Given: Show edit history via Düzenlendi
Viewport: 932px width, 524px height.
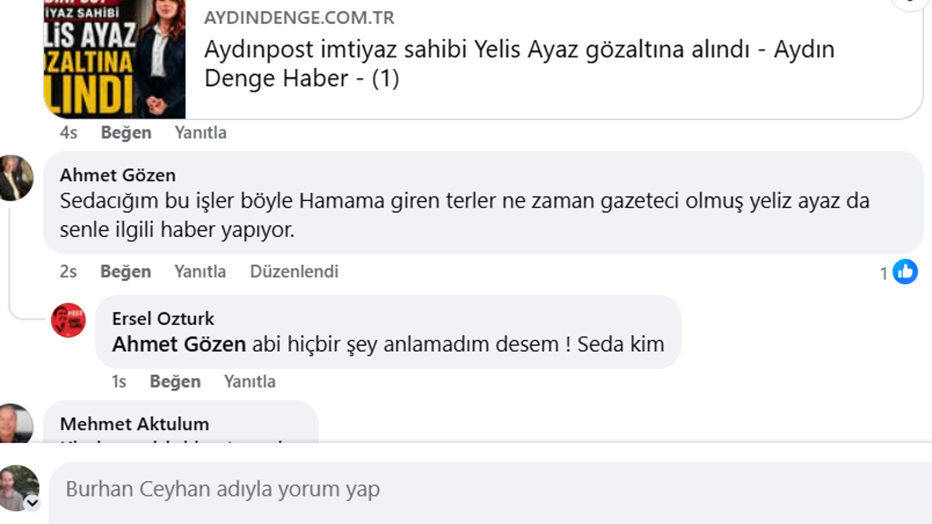Looking at the screenshot, I should 294,271.
